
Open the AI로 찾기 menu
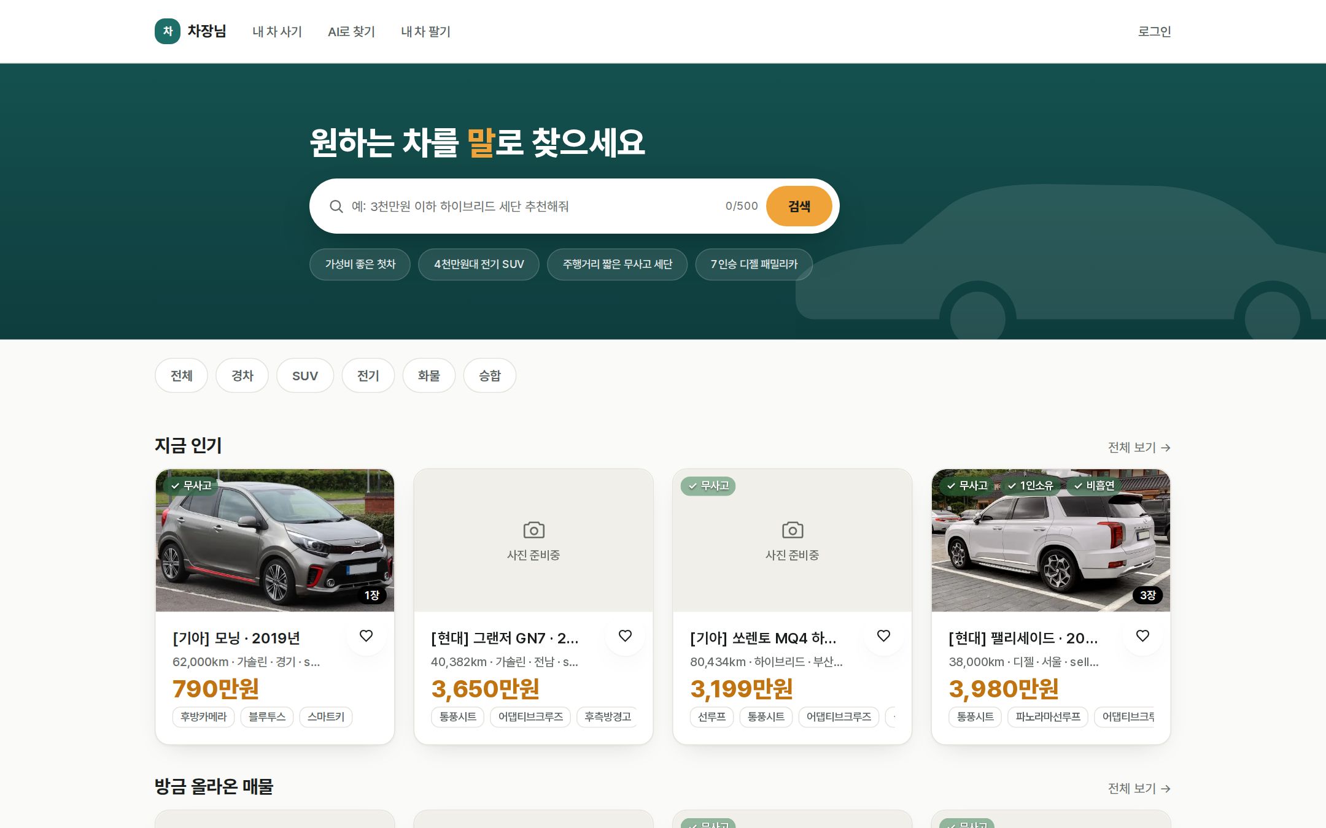tap(352, 31)
